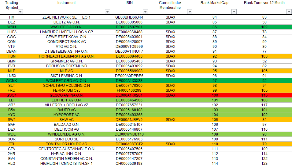Open the Instrument column filter dropdown
This screenshot has height=166, width=292.
[107, 12]
